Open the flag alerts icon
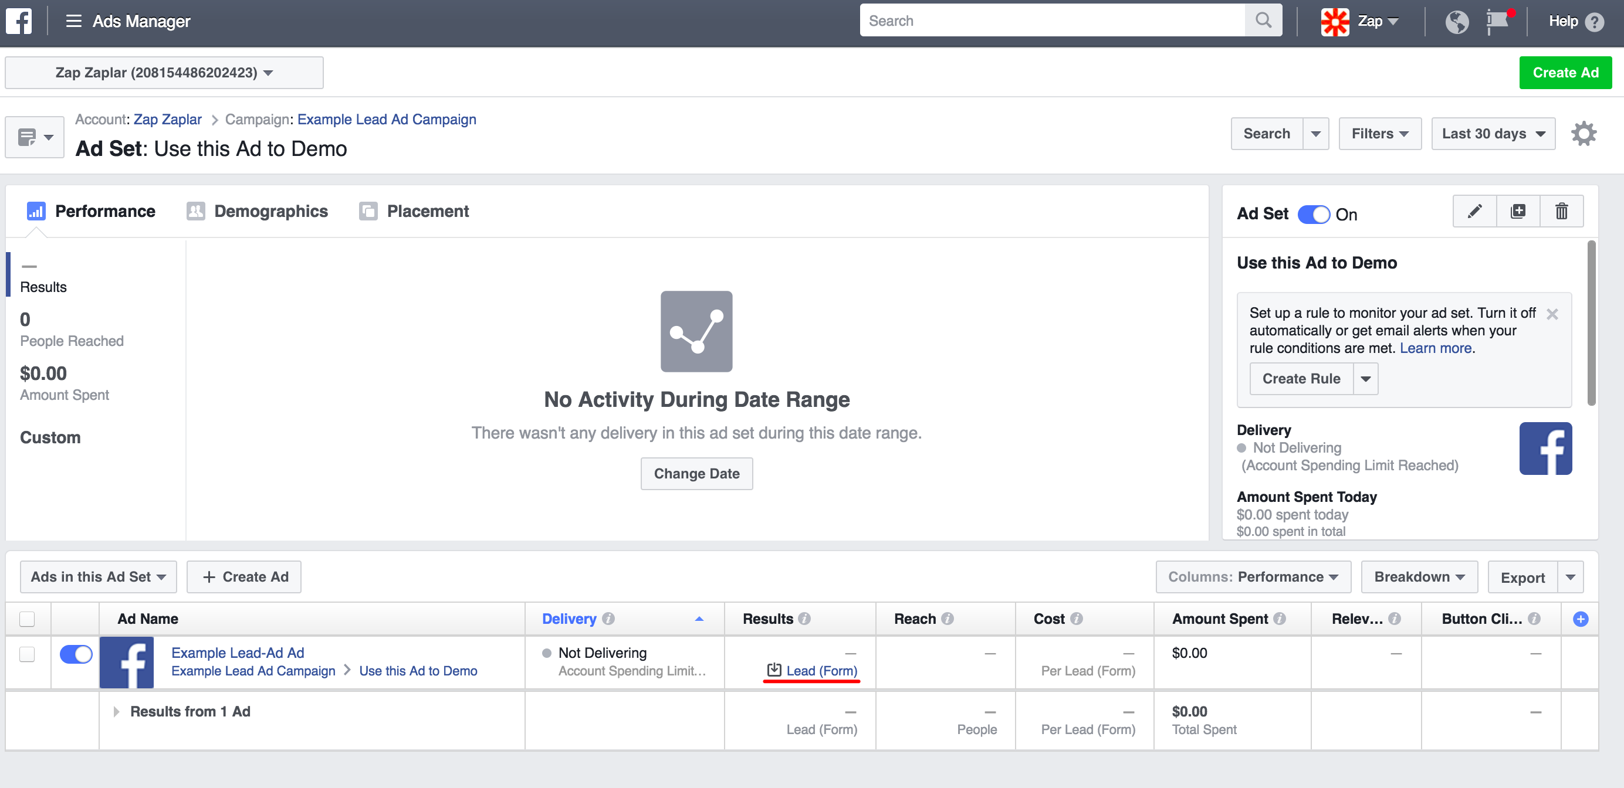The width and height of the screenshot is (1624, 788). [1498, 22]
